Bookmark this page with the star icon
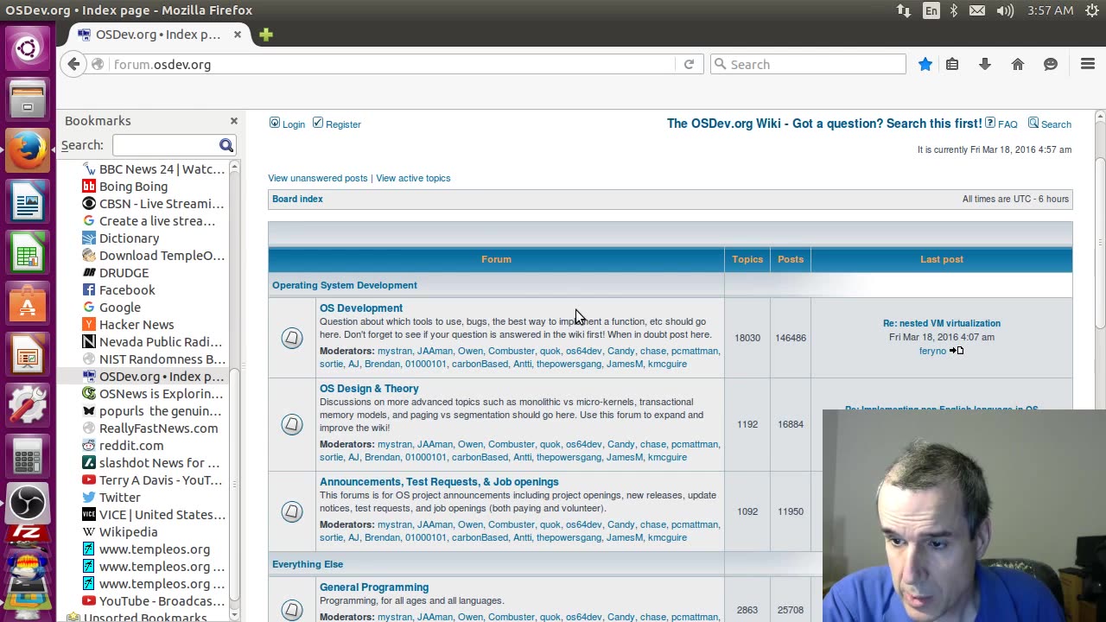 coord(925,64)
